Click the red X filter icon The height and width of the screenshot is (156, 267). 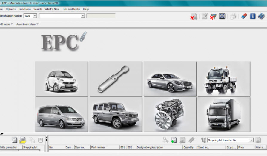[213, 16]
